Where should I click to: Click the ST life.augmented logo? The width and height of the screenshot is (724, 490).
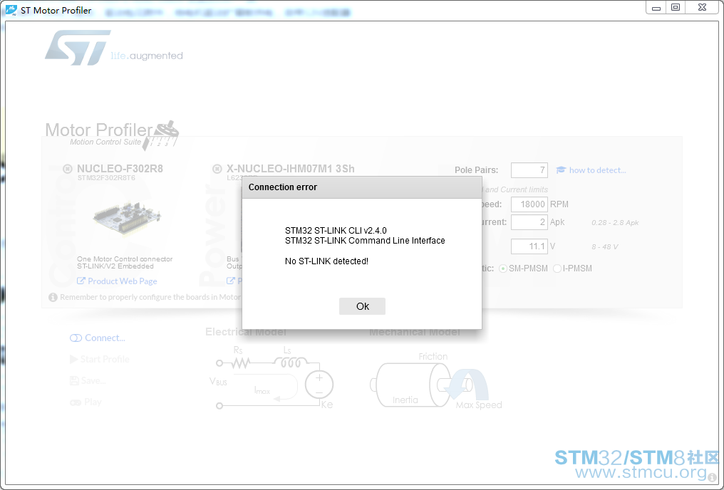[113, 48]
